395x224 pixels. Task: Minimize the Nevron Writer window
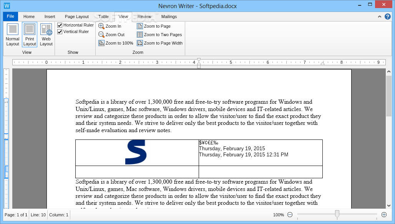[x=360, y=5]
